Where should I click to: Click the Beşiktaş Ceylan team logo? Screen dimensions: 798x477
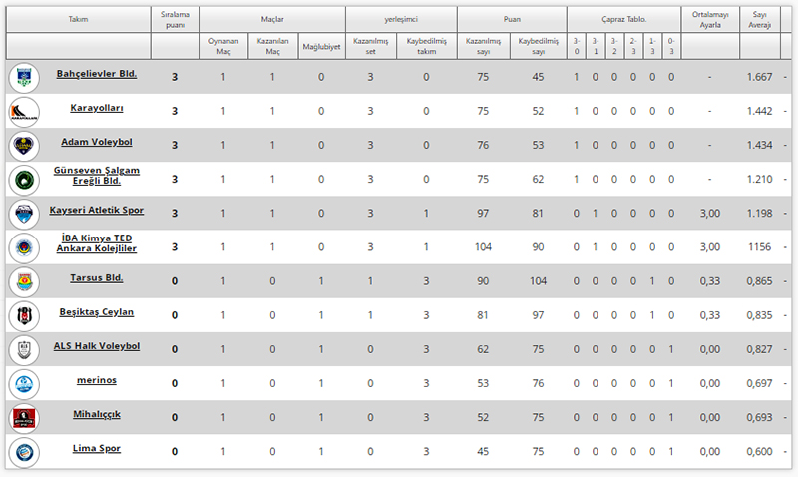[x=23, y=315]
